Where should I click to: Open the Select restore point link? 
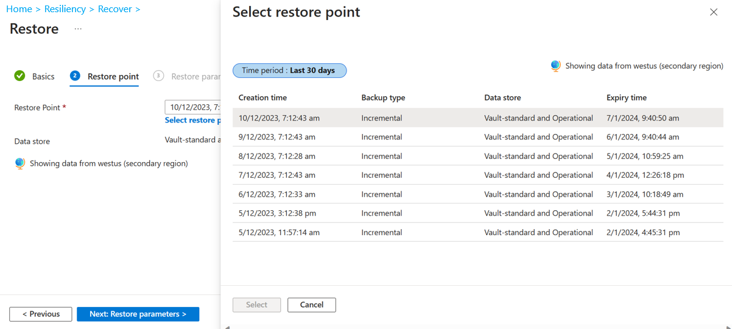tap(192, 121)
